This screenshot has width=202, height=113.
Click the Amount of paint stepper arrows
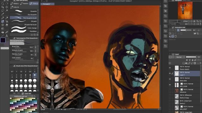click(x=33, y=51)
